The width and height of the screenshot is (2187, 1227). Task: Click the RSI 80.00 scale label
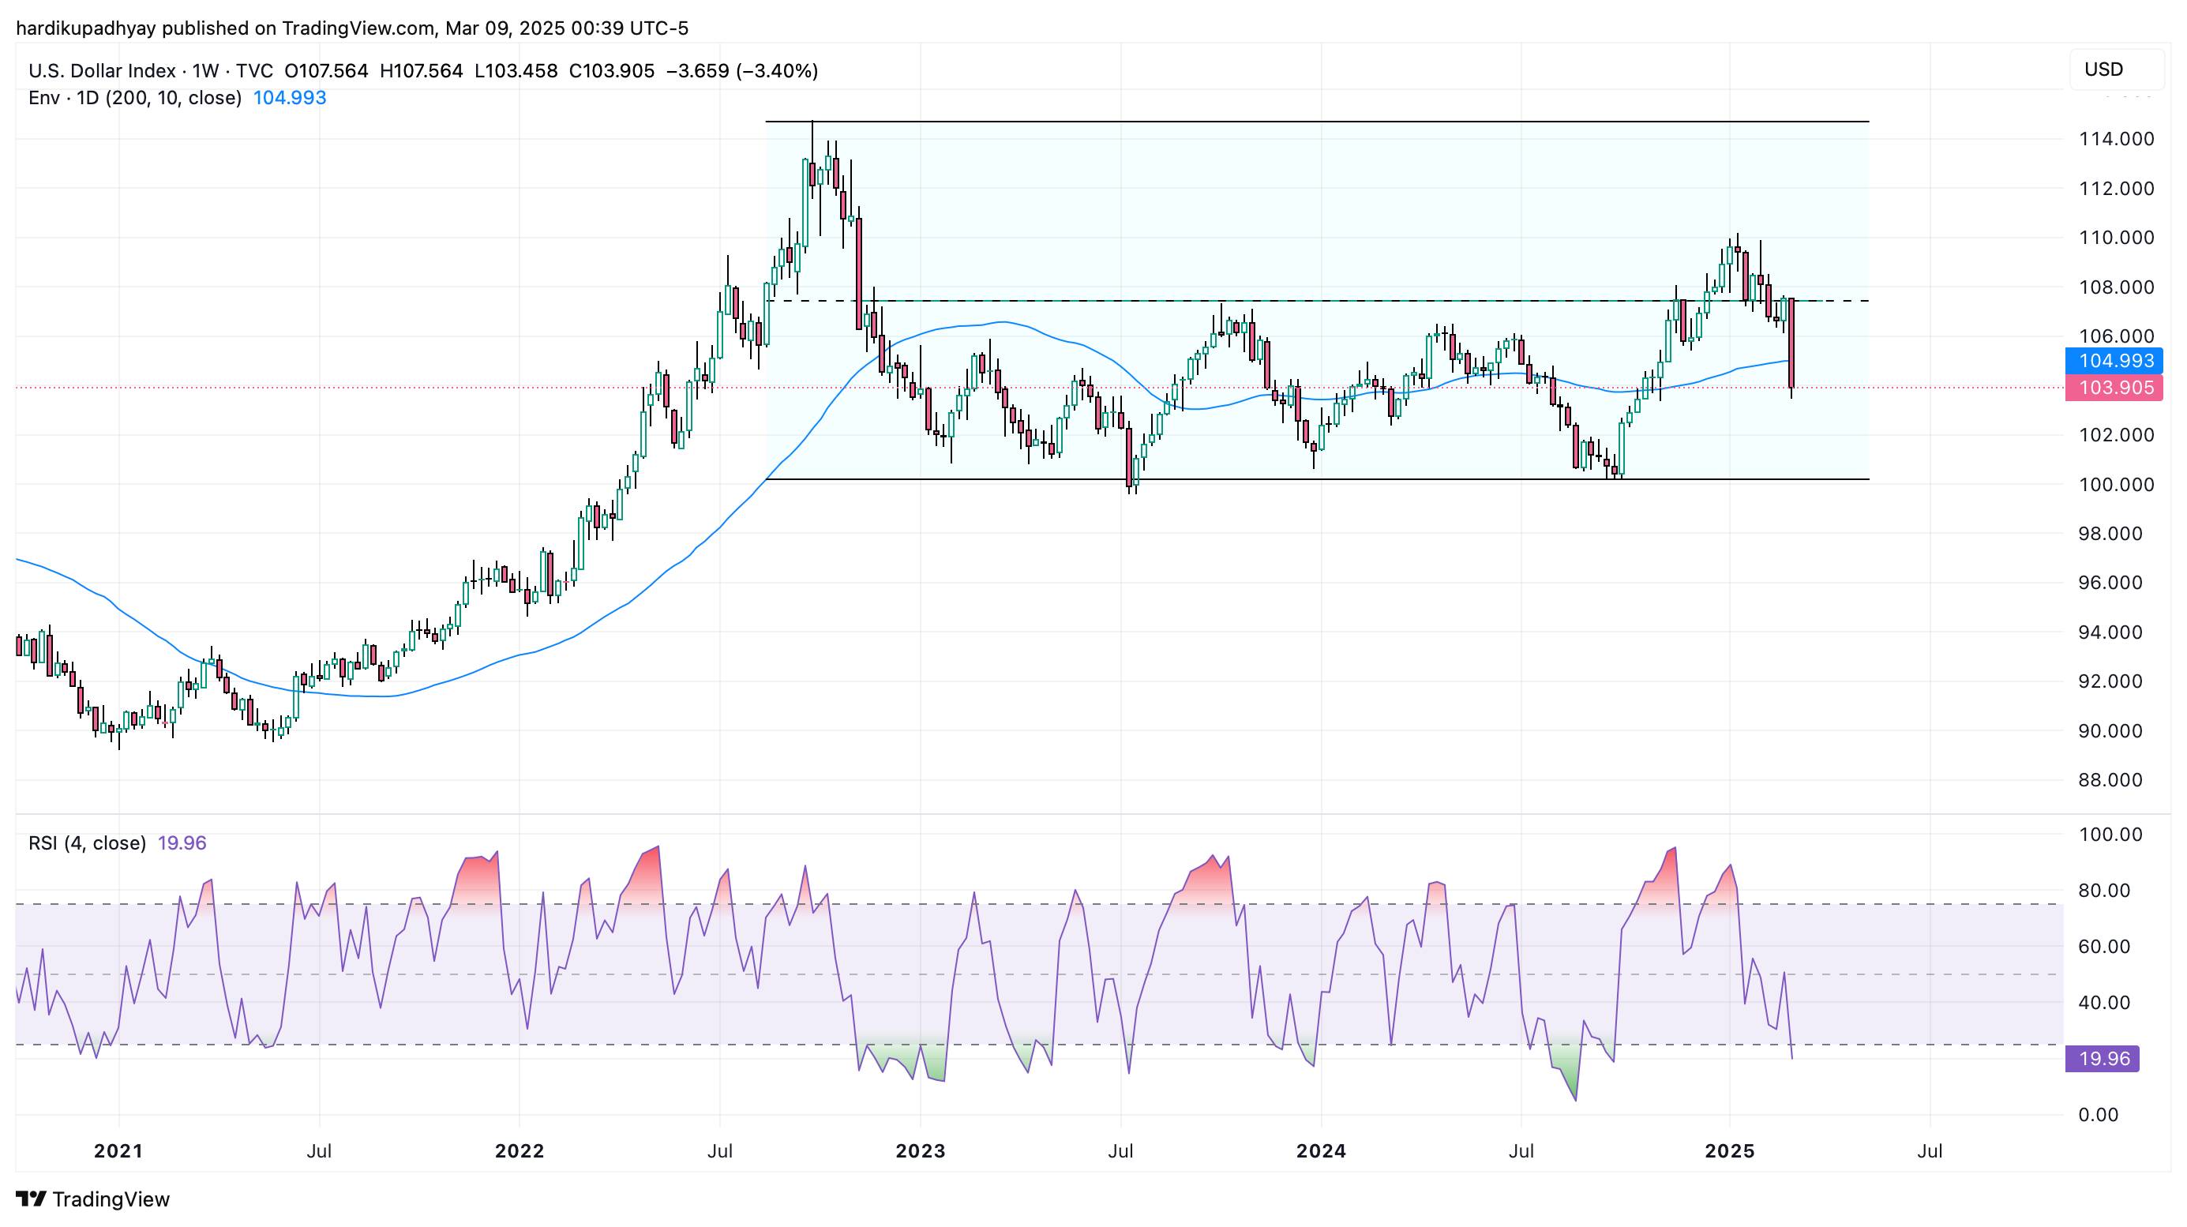click(x=2104, y=891)
